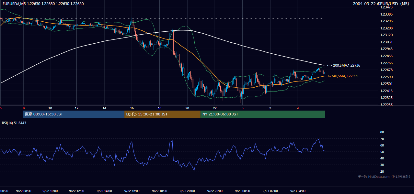Screen dimensions: 414x194
Task: Click the bottom time label 9/23 02:00
Action: pos(270,191)
